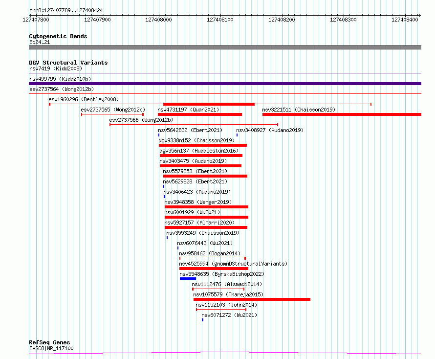Image resolution: width=435 pixels, height=359 pixels.
Task: Open the nsv7419 (Kidd2008) variant label
Action: [x=56, y=68]
